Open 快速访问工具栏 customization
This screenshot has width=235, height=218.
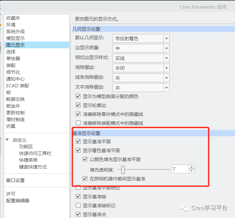[35, 153]
